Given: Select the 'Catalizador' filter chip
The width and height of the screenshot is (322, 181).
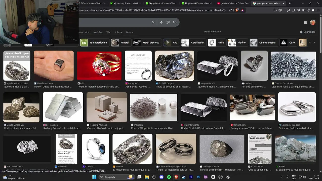Looking at the screenshot, I should pyautogui.click(x=194, y=43).
